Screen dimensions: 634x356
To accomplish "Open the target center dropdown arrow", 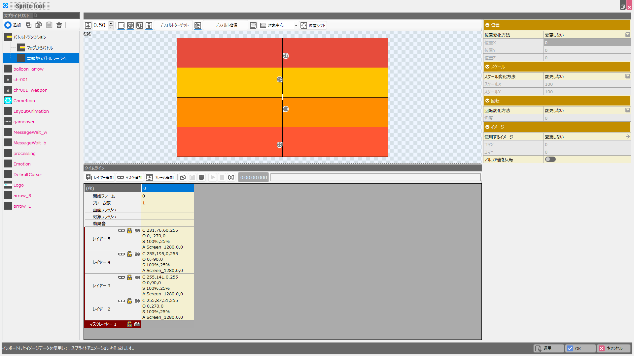I will pyautogui.click(x=296, y=25).
